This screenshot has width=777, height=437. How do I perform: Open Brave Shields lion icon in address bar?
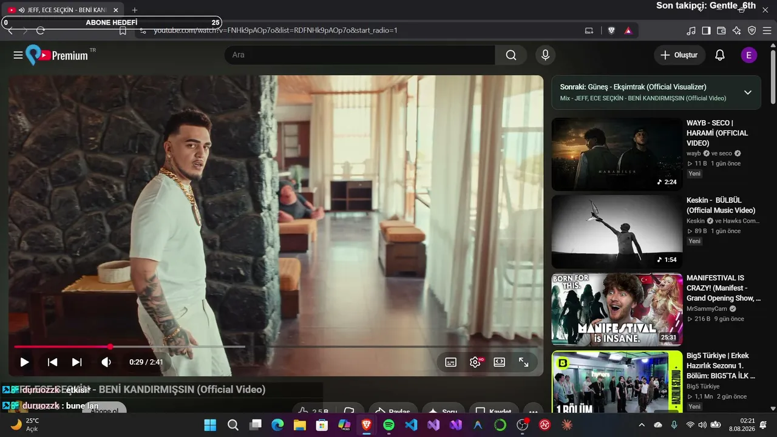611,30
